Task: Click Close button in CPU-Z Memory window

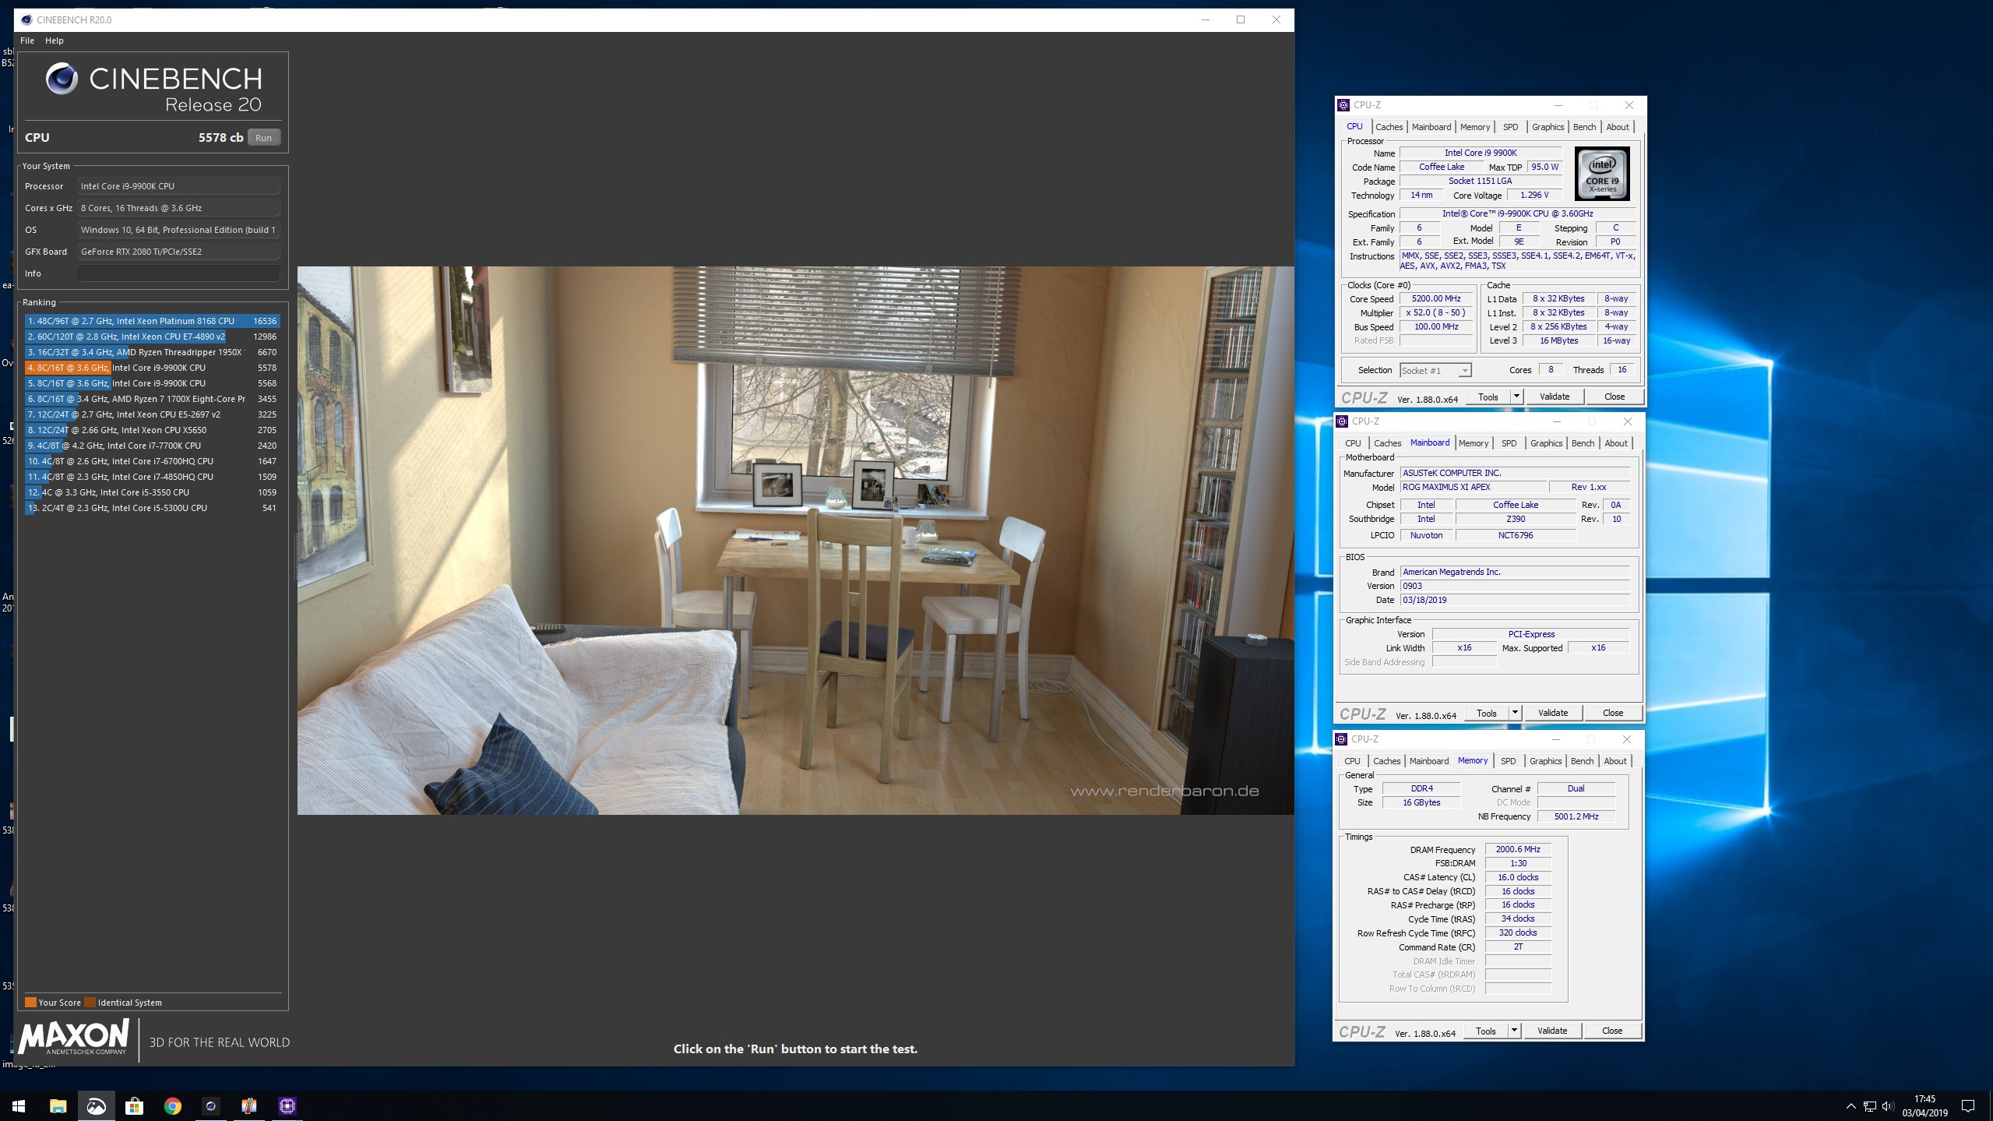Action: tap(1612, 1031)
